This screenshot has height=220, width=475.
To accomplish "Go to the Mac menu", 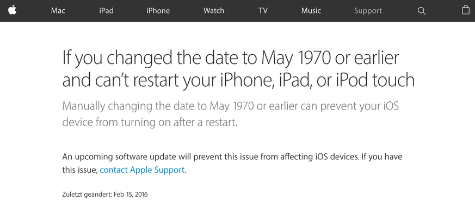I will (58, 11).
